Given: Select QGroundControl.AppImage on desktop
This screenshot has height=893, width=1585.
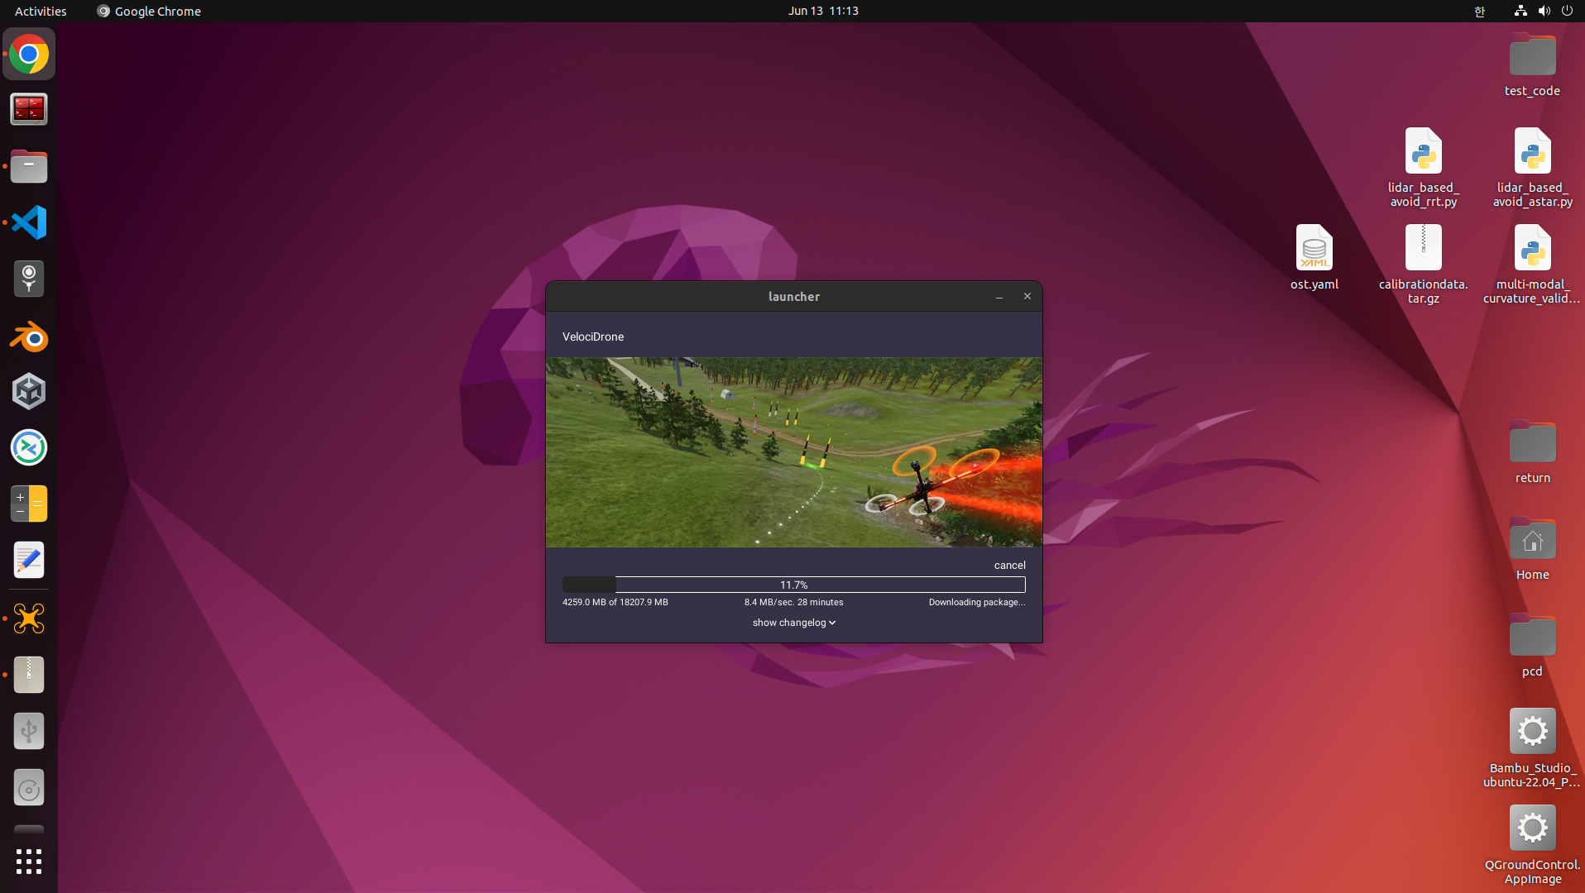Looking at the screenshot, I should [x=1532, y=845].
